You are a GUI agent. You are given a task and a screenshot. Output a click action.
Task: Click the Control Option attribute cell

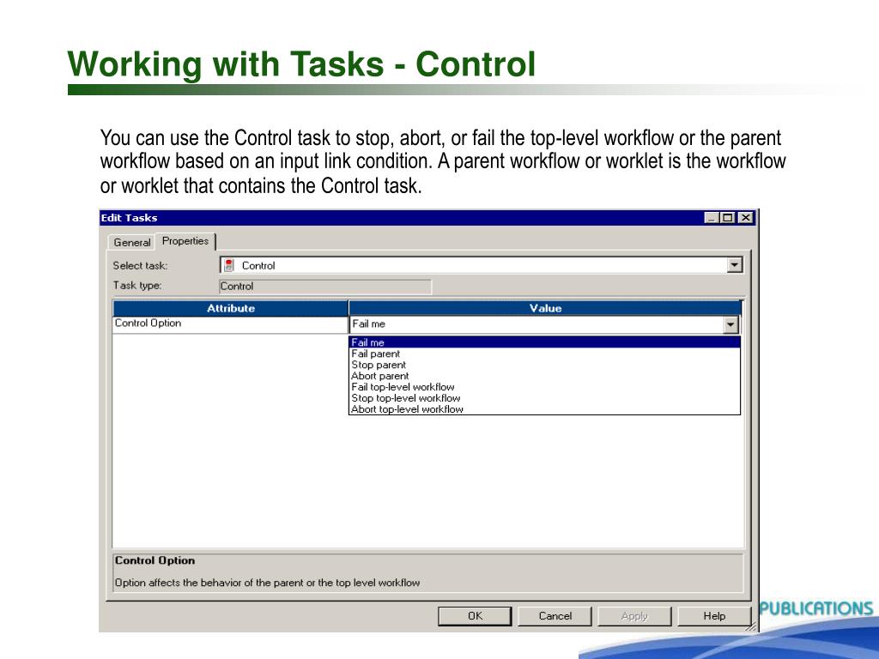[x=230, y=324]
